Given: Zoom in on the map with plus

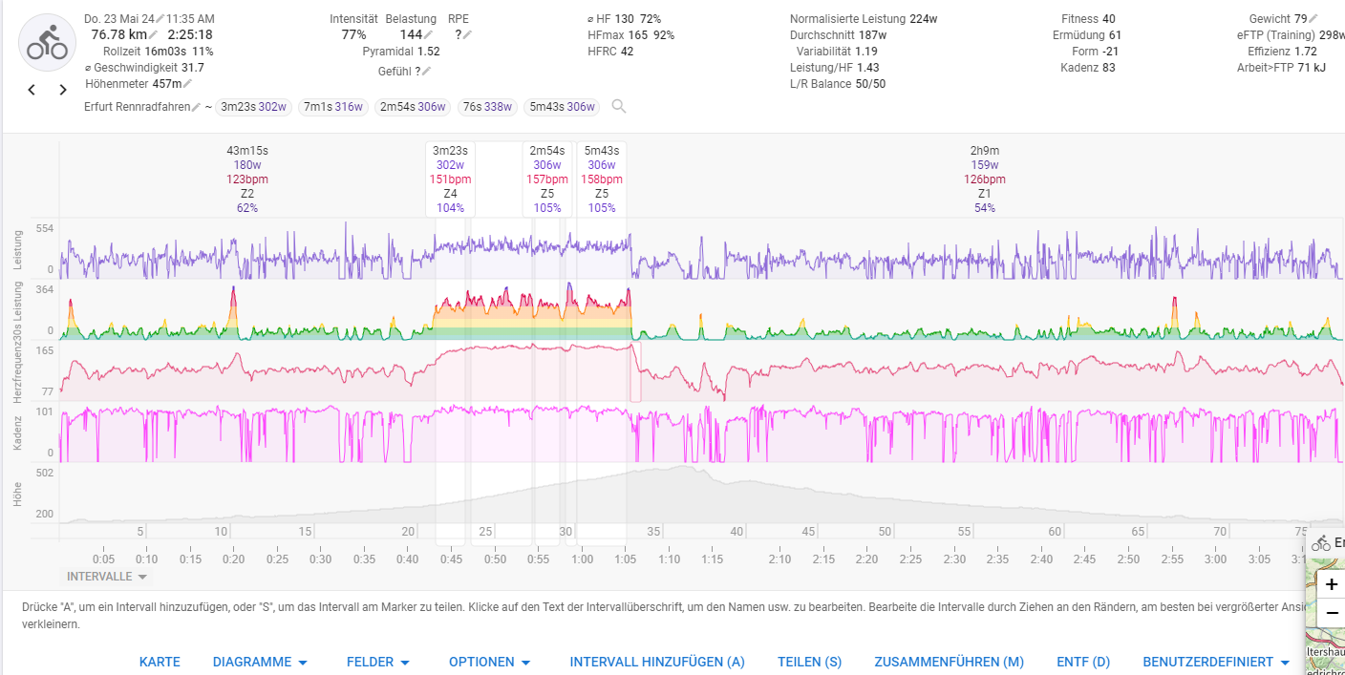Looking at the screenshot, I should [x=1332, y=583].
